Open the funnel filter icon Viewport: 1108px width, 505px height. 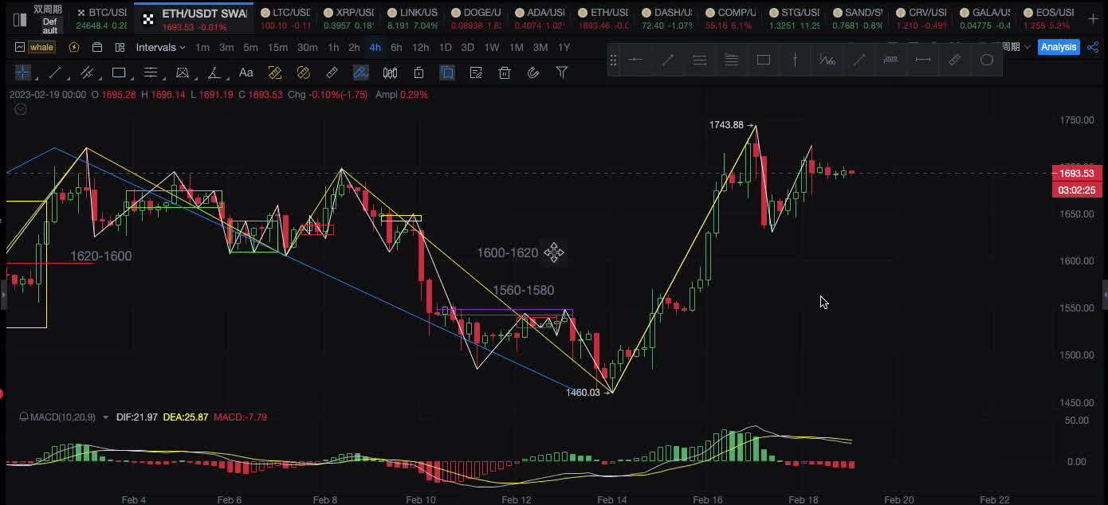coord(562,73)
